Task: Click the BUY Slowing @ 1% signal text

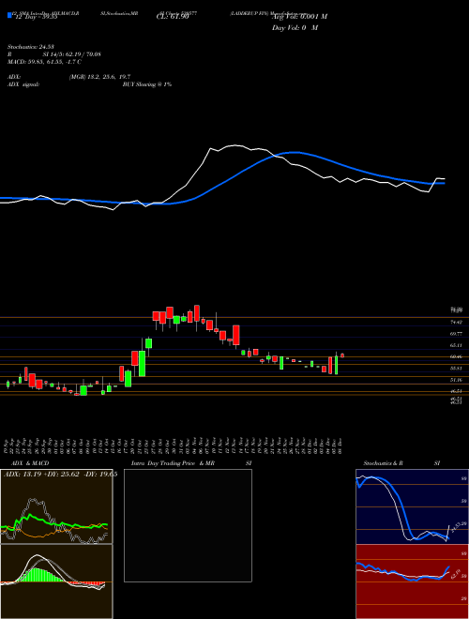Action: coord(147,84)
